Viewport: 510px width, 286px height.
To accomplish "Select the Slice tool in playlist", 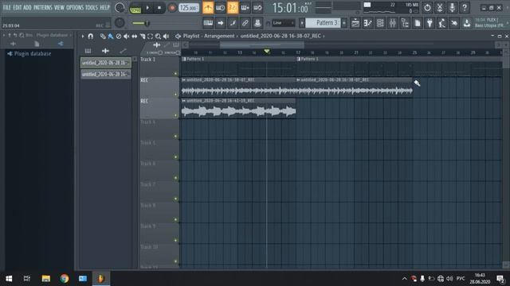I will click(143, 37).
